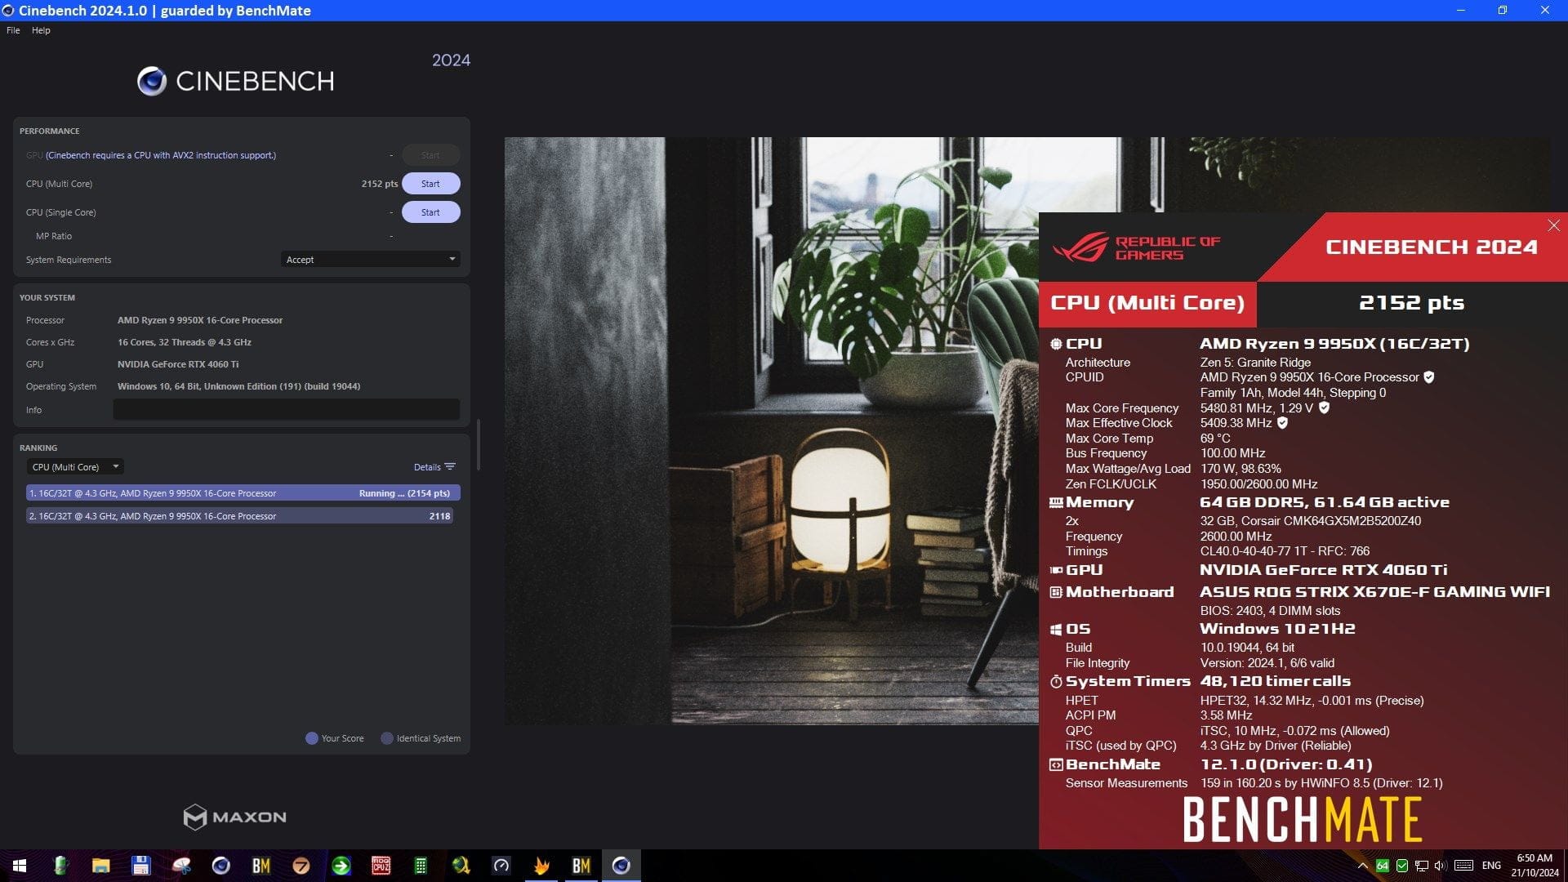Start the CPU (Multi Core) benchmark

click(430, 184)
